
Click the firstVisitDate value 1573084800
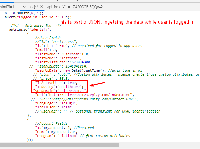[x=80, y=62]
